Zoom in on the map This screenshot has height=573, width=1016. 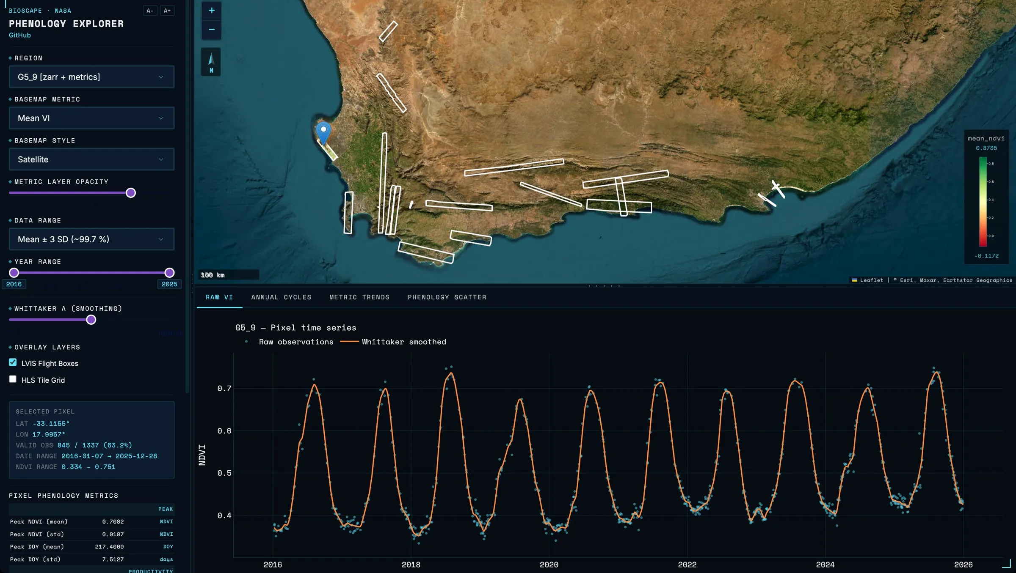click(x=211, y=11)
